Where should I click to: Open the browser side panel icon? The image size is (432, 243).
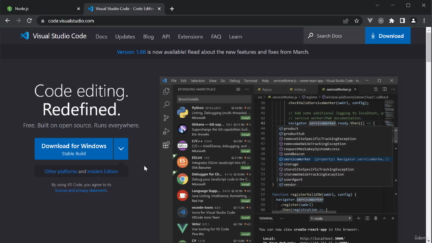tap(402, 21)
